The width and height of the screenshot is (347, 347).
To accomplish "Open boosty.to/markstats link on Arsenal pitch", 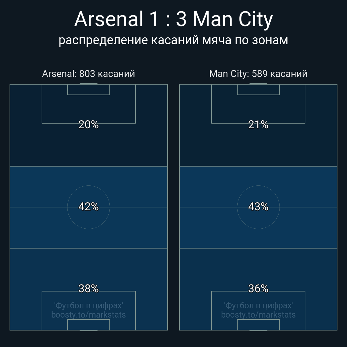I will [89, 315].
